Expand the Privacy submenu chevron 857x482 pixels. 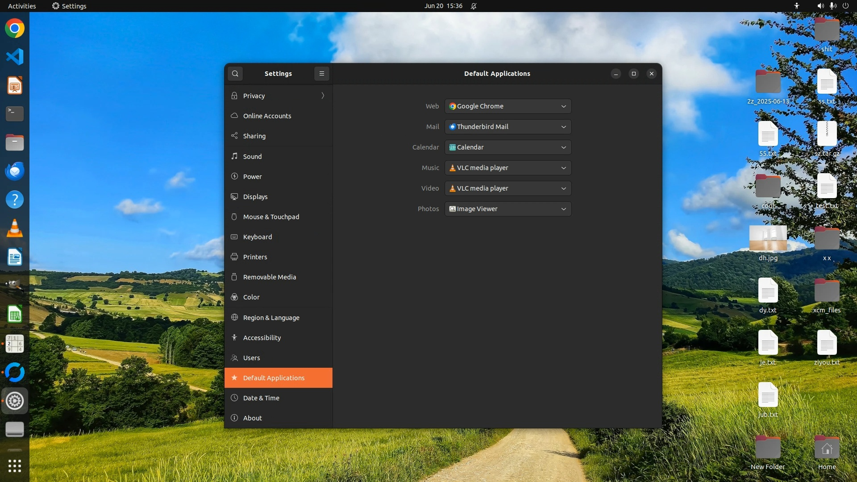tap(323, 96)
